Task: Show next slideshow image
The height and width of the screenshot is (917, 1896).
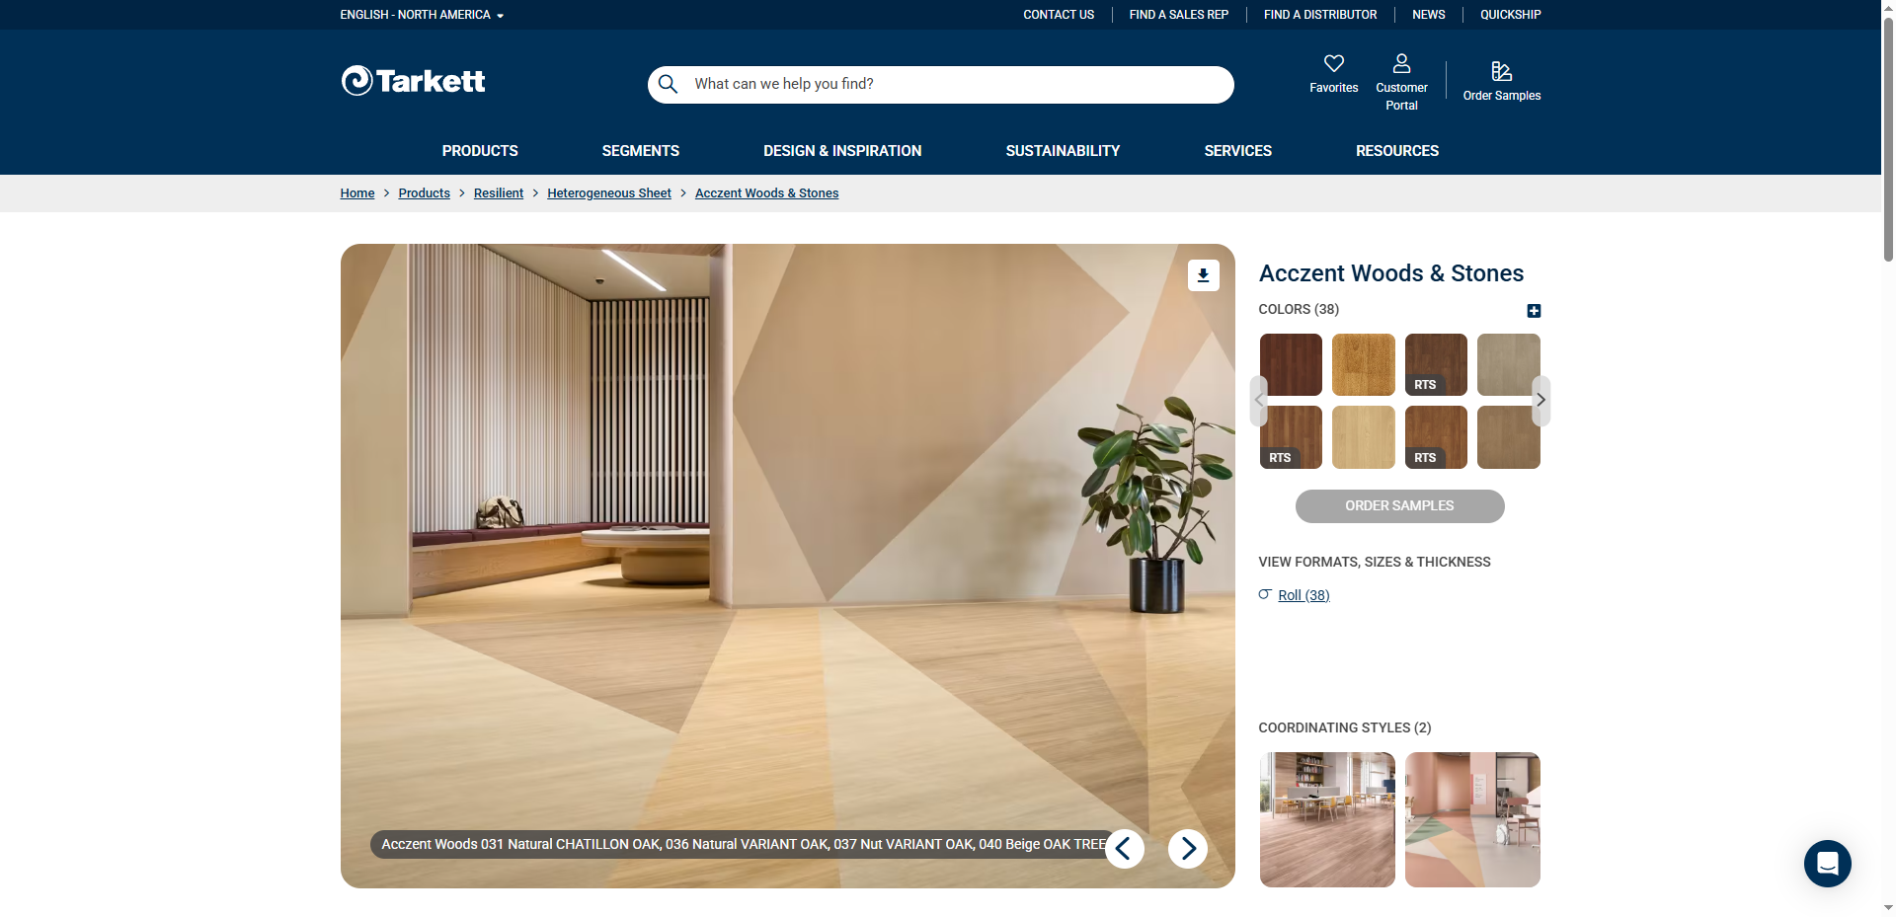Action: point(1188,848)
